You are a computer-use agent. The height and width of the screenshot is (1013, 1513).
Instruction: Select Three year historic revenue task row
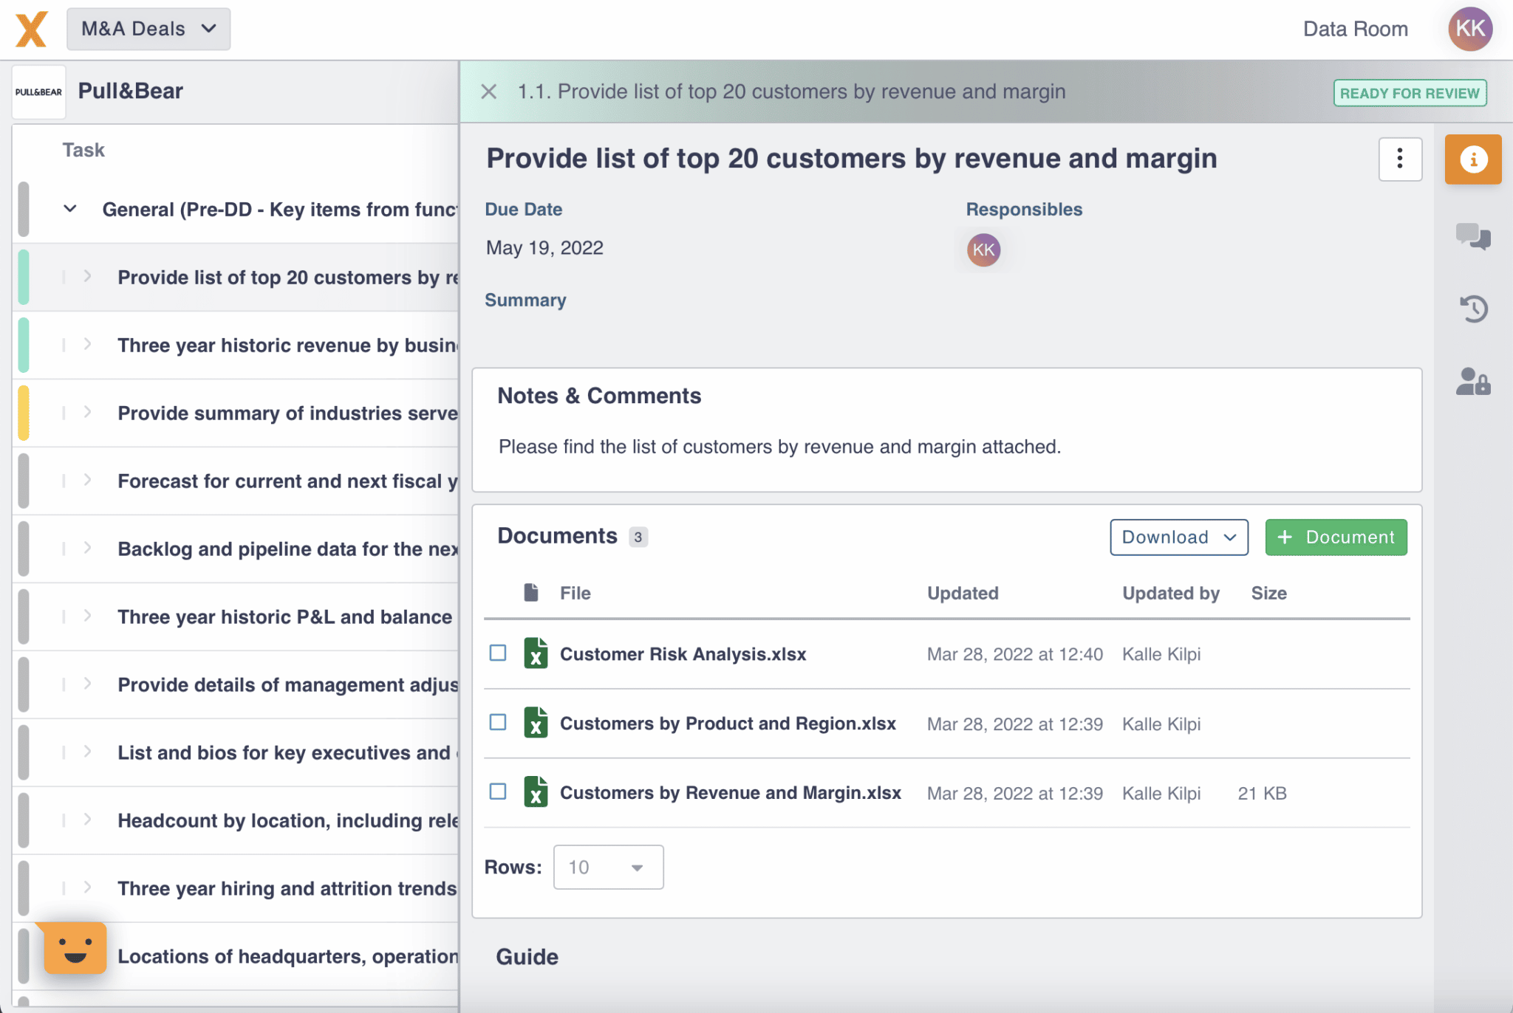tap(236, 345)
